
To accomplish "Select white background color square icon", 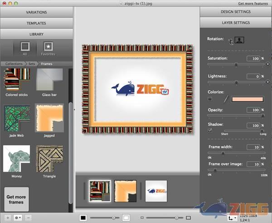I will click(126, 218).
